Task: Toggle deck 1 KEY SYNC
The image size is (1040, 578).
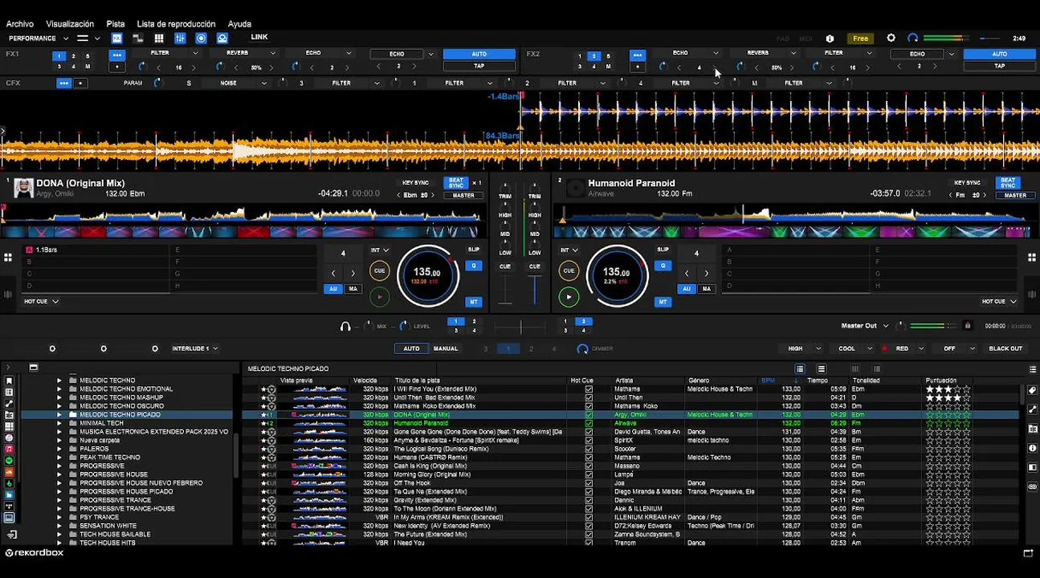Action: [415, 182]
